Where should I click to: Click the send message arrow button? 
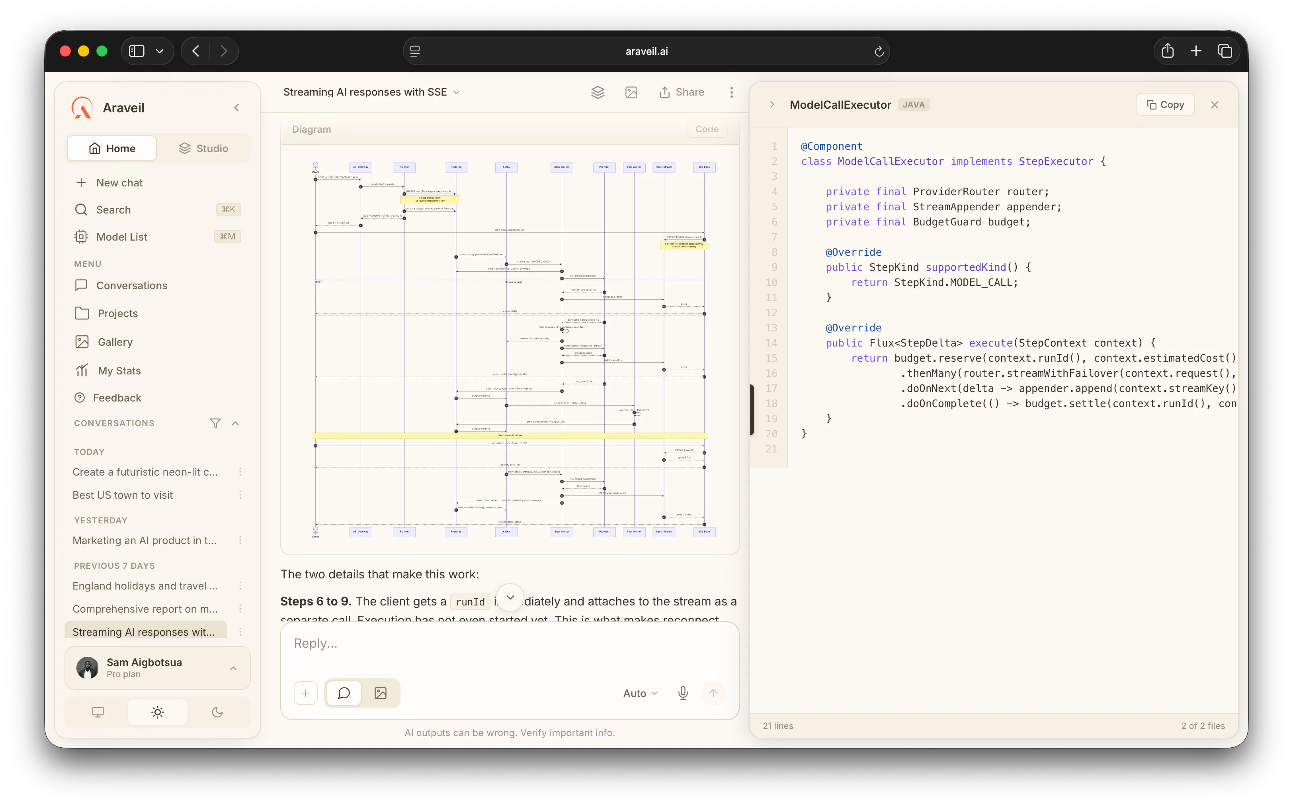(713, 693)
